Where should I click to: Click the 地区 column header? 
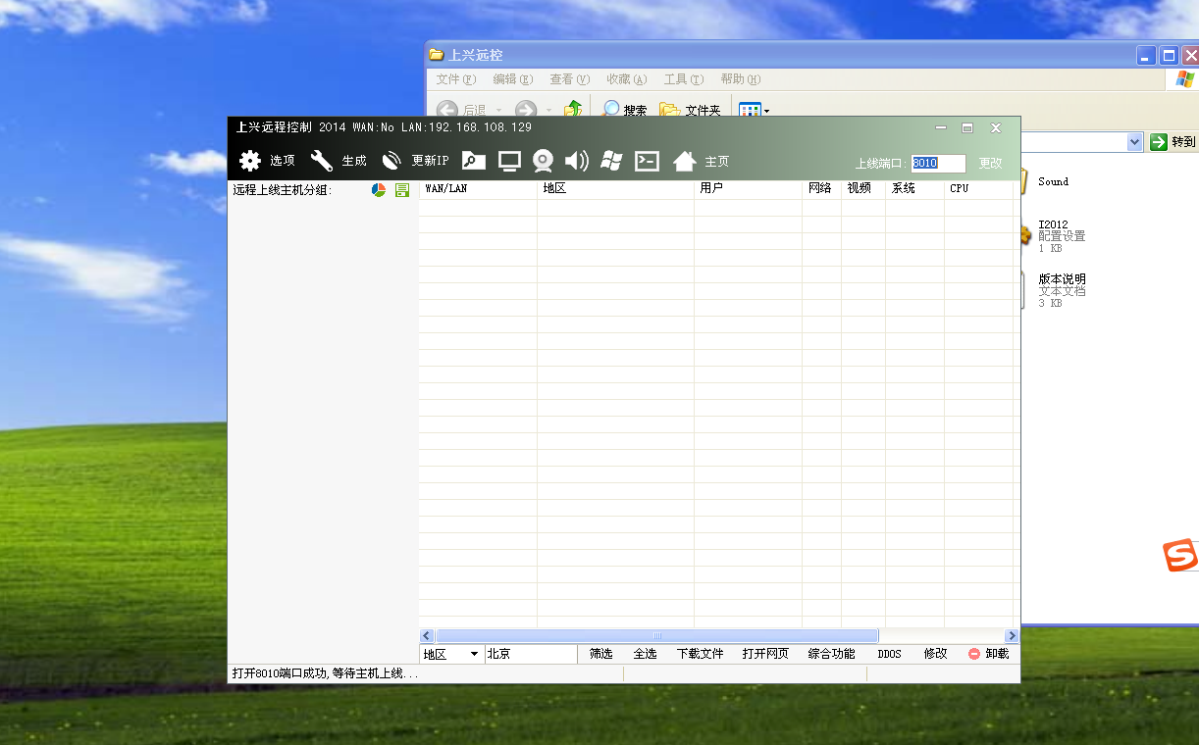point(615,188)
